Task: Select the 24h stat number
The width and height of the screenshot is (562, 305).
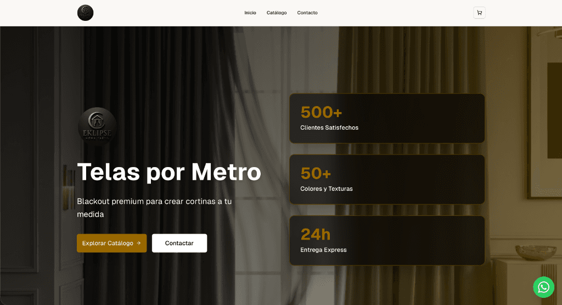Action: pos(316,235)
